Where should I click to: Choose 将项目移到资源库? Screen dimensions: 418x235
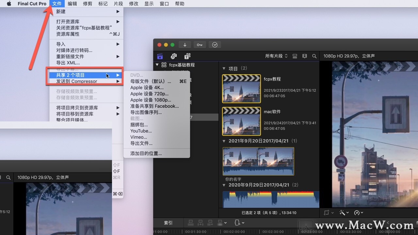click(x=87, y=114)
